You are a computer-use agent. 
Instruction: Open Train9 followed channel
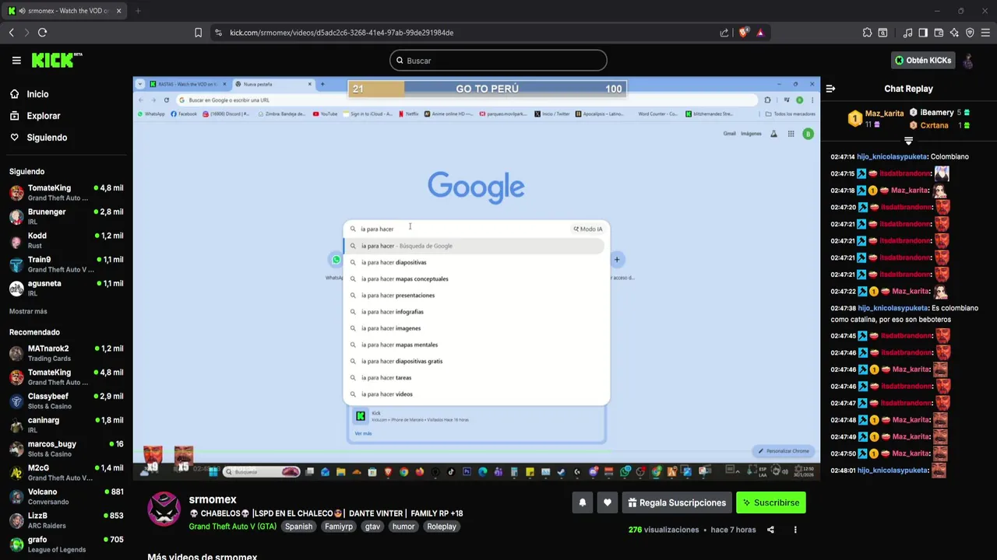(65, 264)
